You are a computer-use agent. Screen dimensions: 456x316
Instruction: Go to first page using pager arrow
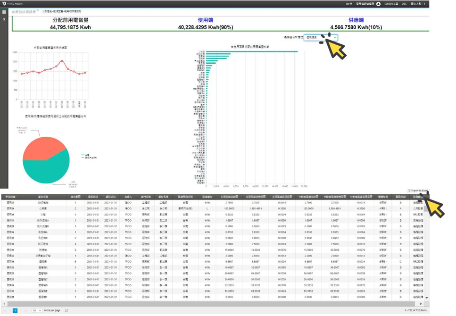pyautogui.click(x=4, y=310)
